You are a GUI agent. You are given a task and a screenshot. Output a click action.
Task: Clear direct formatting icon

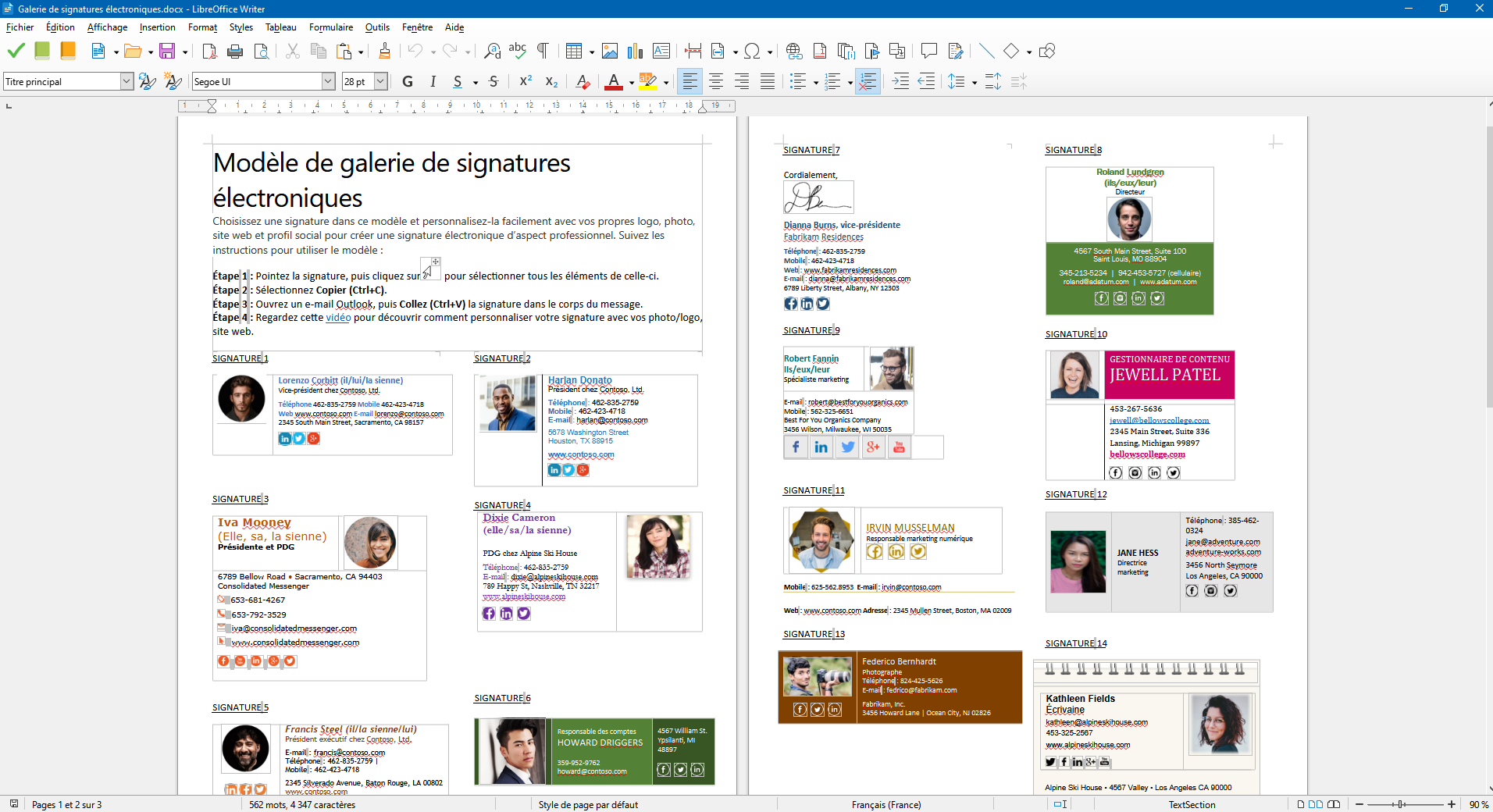point(583,81)
